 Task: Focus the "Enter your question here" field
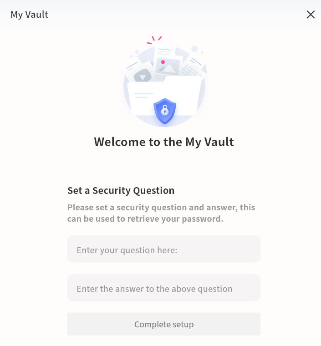[164, 249]
